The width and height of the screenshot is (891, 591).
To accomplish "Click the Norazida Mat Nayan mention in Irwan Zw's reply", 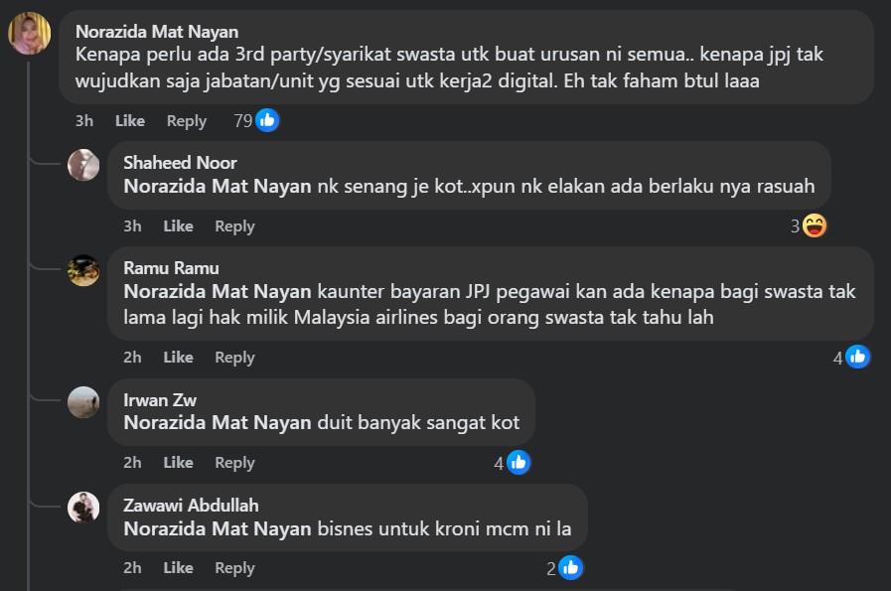I will (x=218, y=423).
